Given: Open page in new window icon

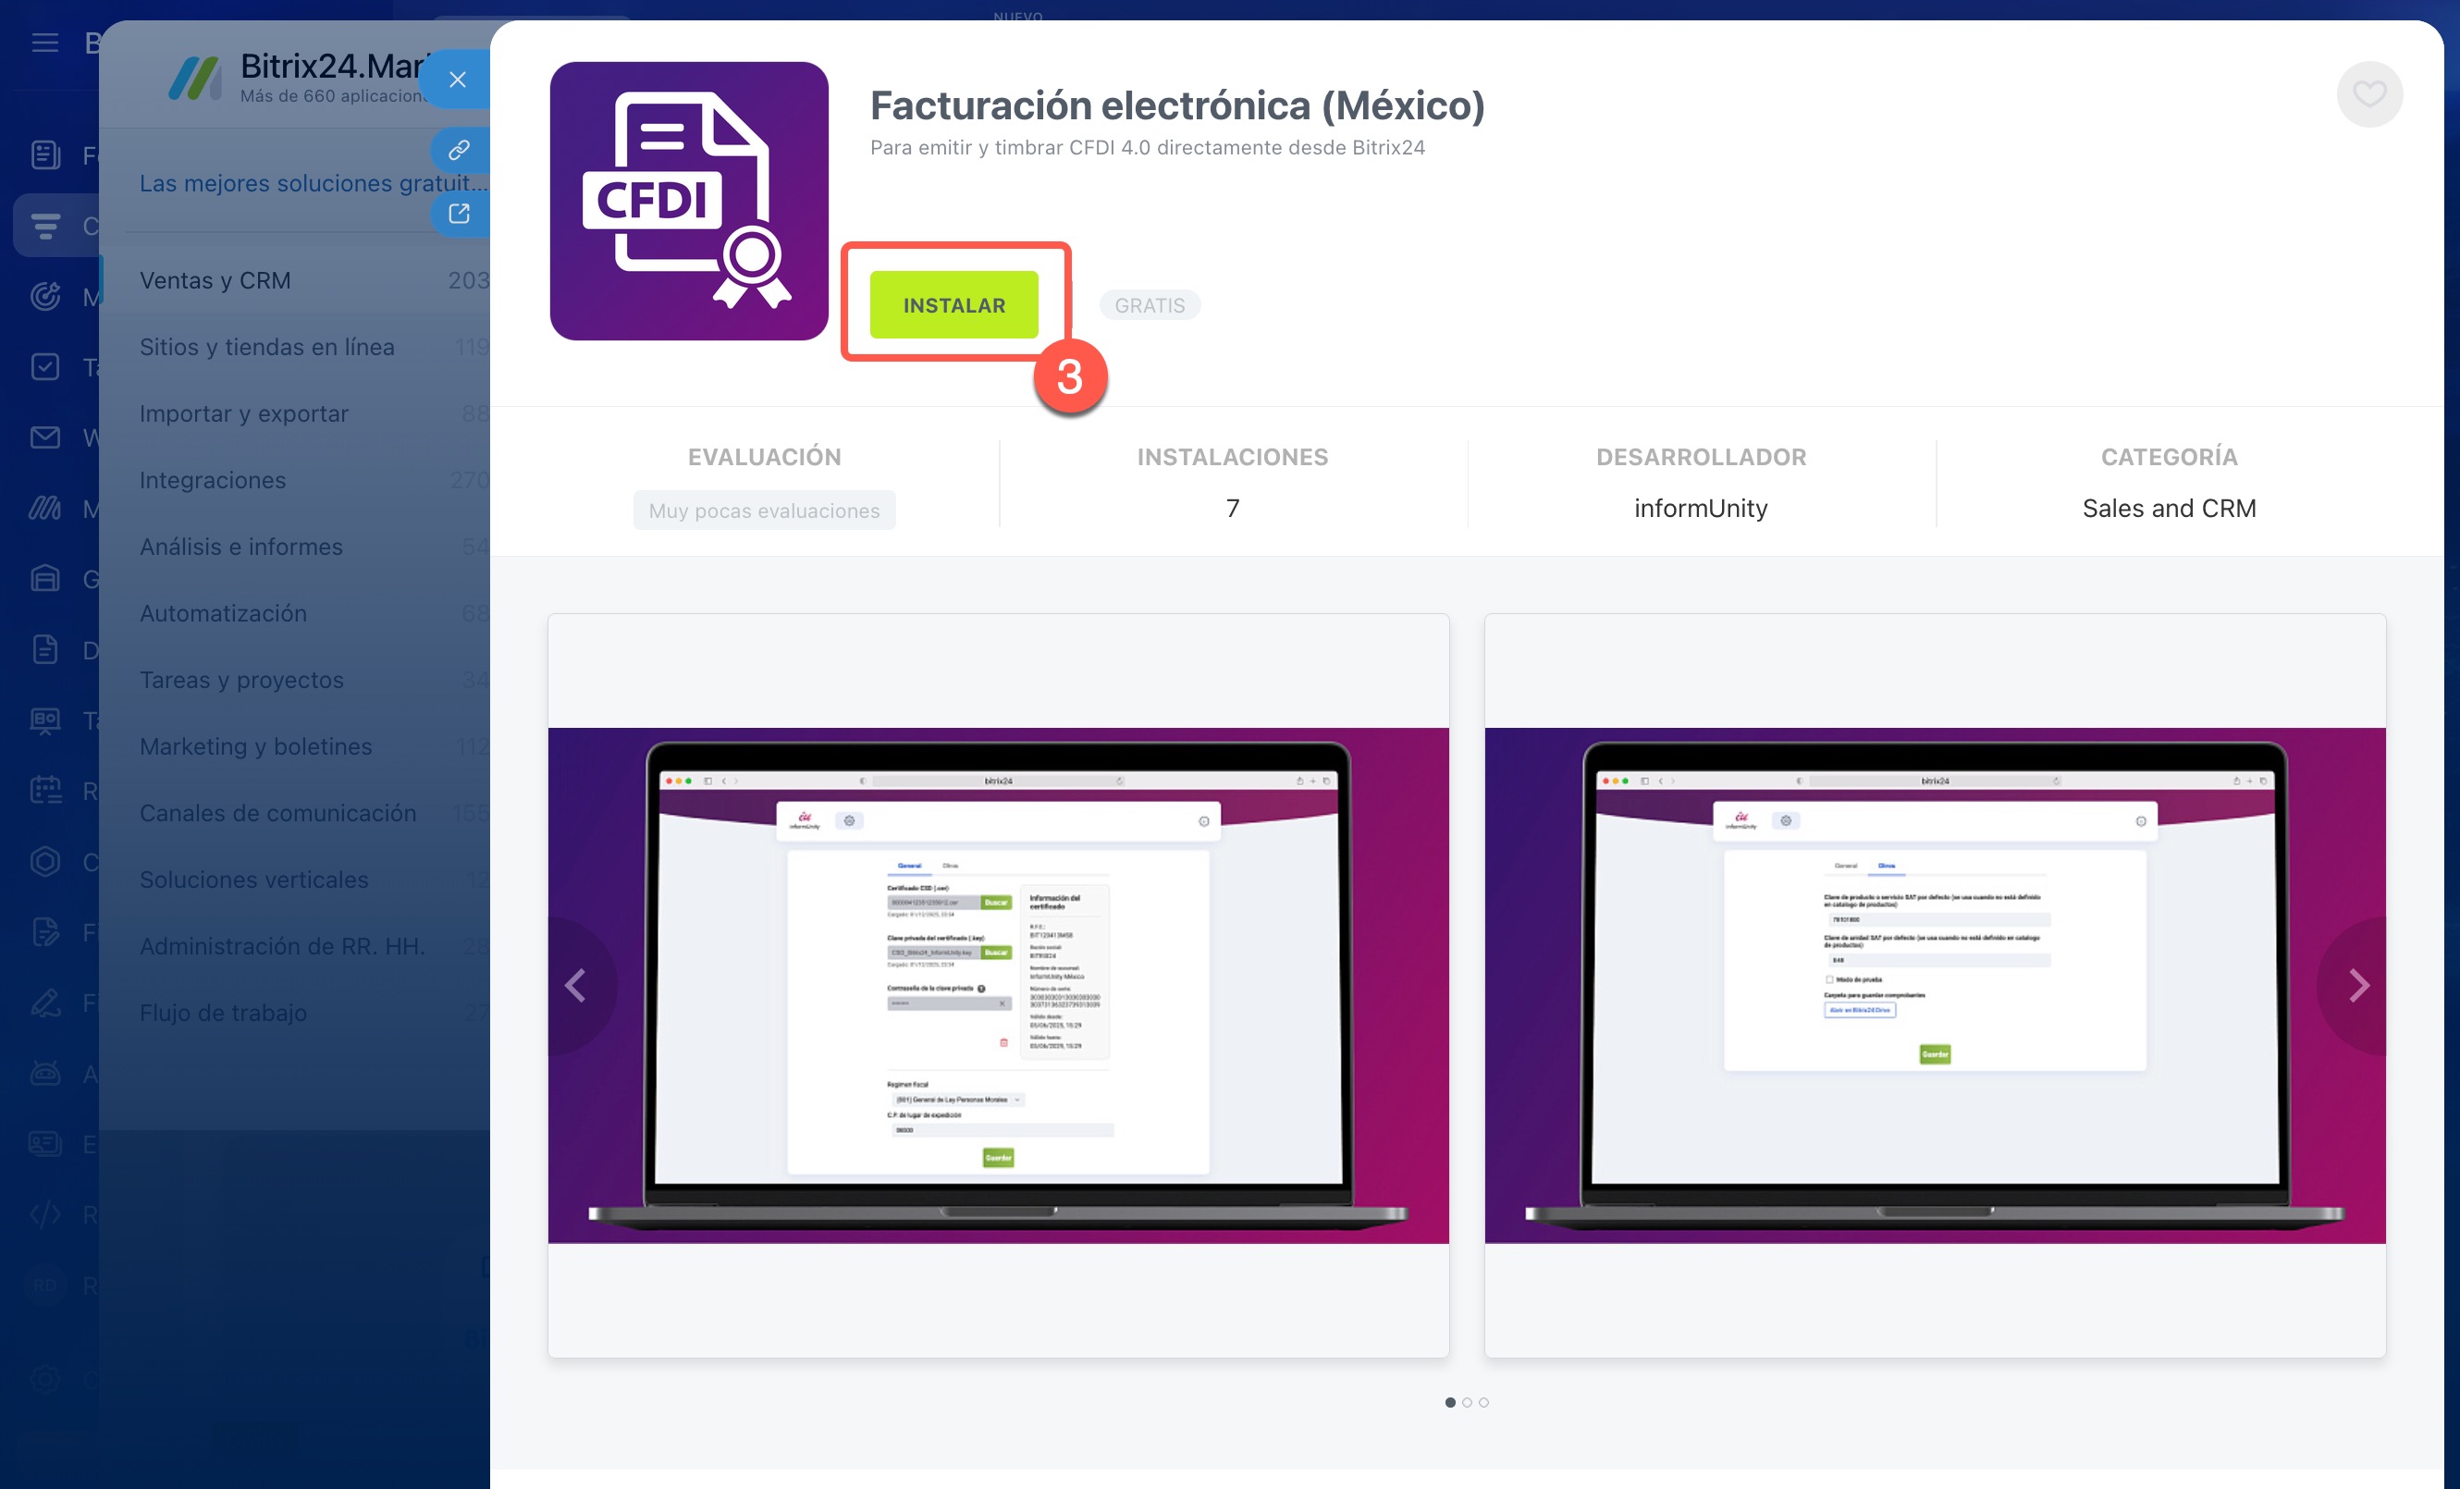Looking at the screenshot, I should 460,214.
